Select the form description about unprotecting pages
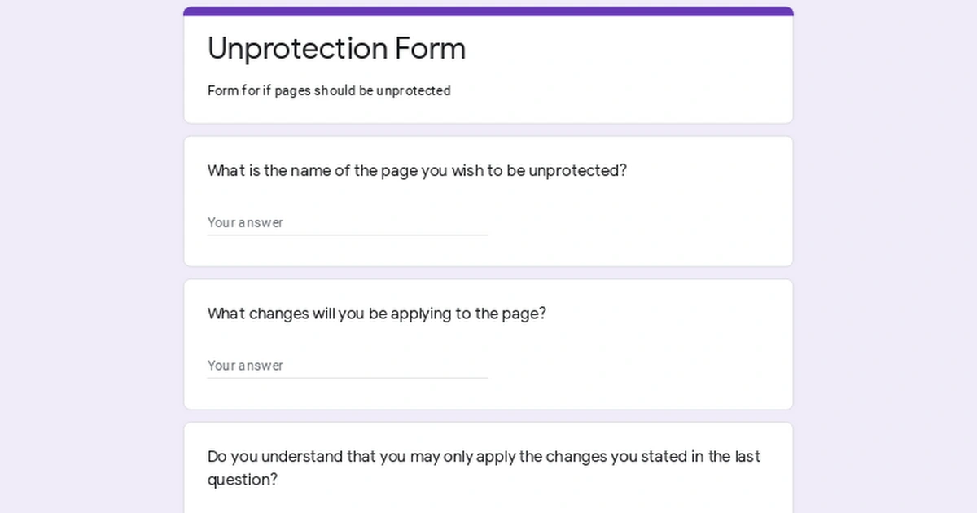The image size is (977, 513). click(x=329, y=90)
